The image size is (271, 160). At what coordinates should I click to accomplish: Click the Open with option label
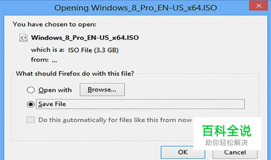click(x=55, y=90)
